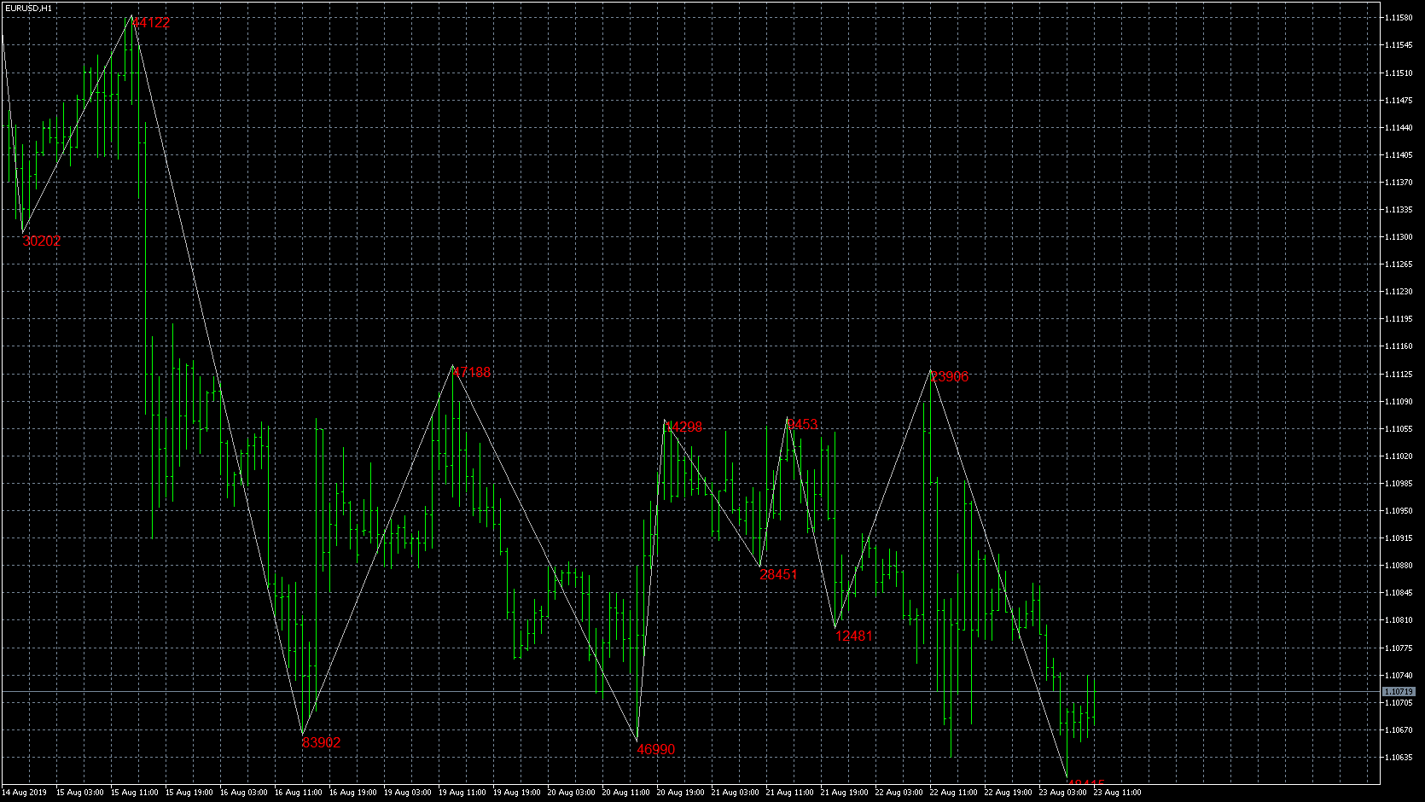Click the 19 Aug 11:00 time label
Image resolution: width=1425 pixels, height=802 pixels.
coord(462,793)
